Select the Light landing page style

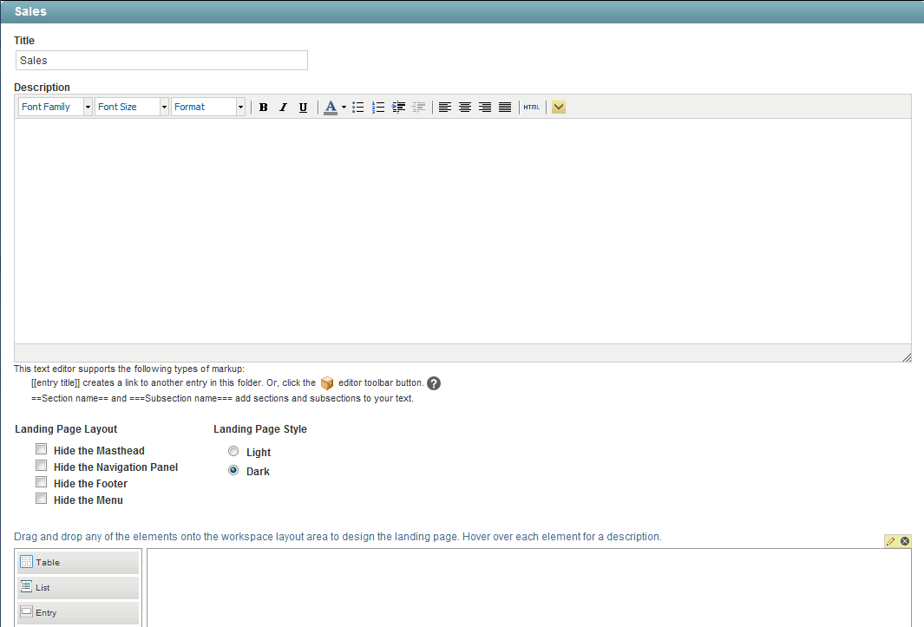coord(233,452)
